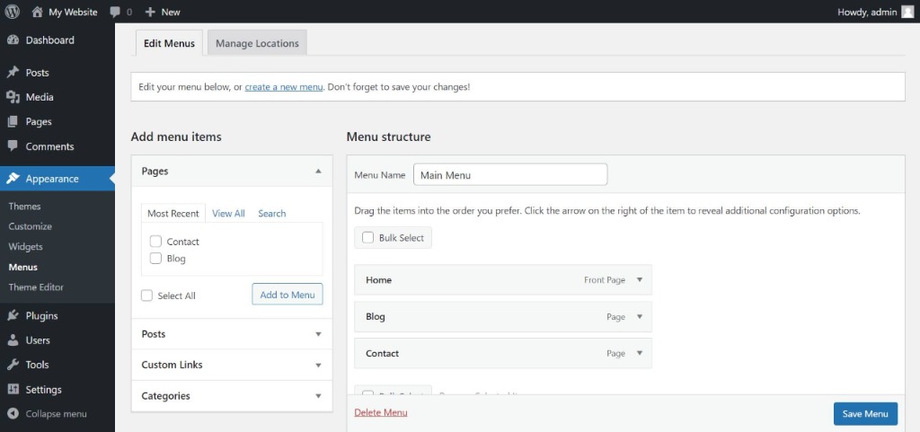Viewport: 920px width, 432px height.
Task: Click the Add to Menu button
Action: (287, 295)
